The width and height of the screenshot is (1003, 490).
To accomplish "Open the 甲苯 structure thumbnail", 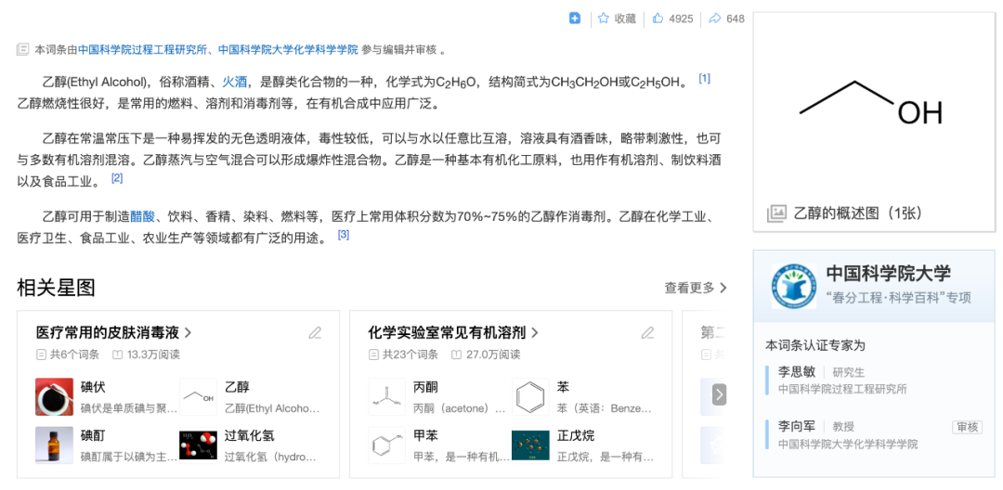I will [x=387, y=445].
